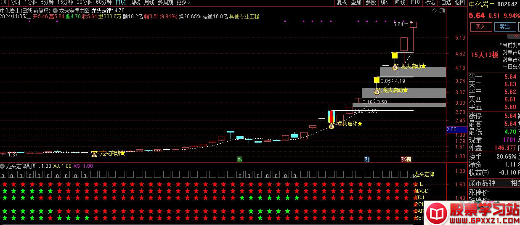Collapse the limit-up info panel chevron
The image size is (520, 225).
(x=516, y=36)
